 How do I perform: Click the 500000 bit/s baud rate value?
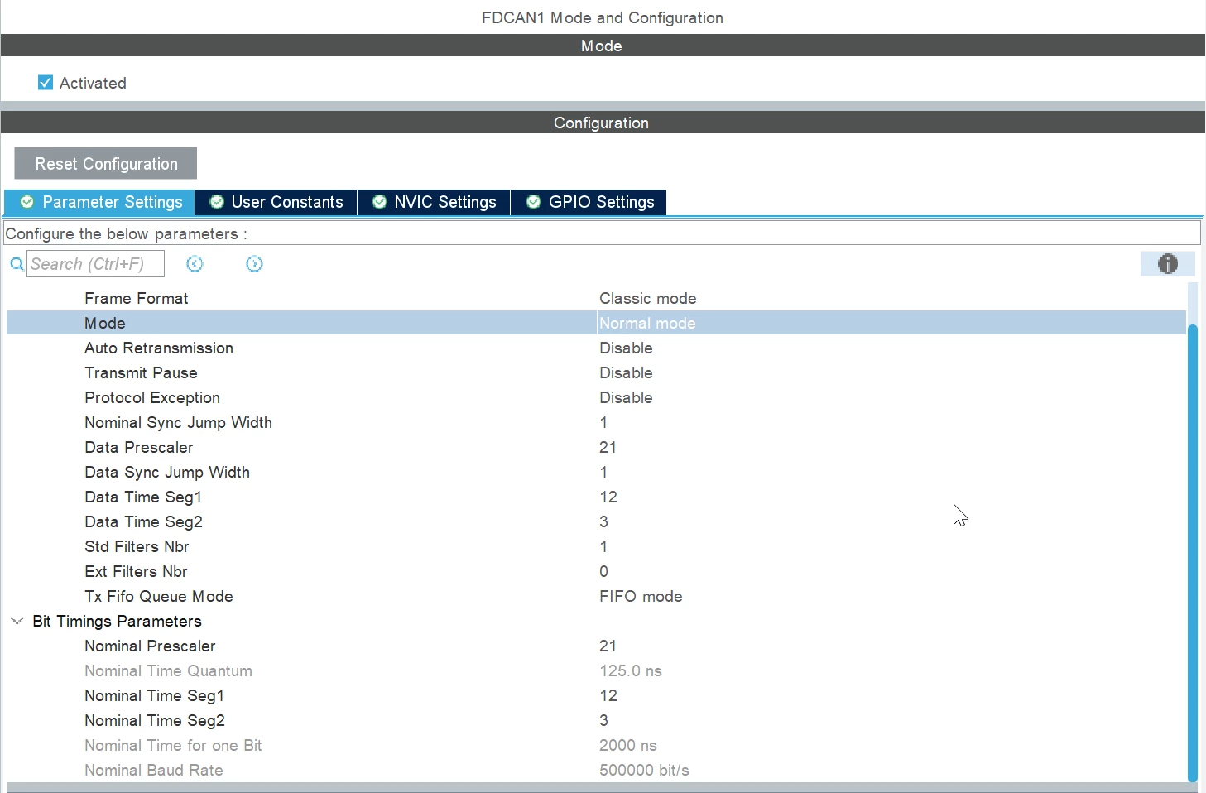coord(644,770)
